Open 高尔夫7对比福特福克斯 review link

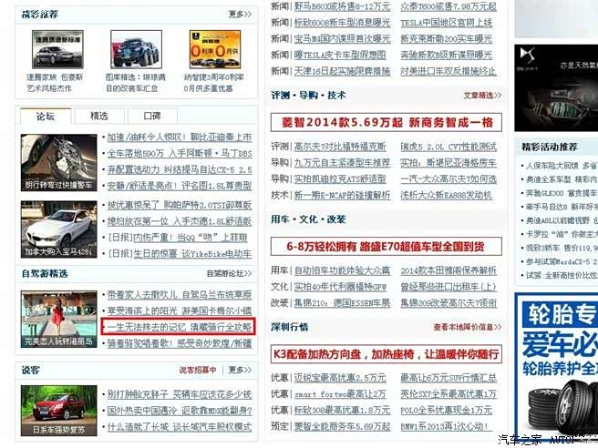(x=340, y=147)
